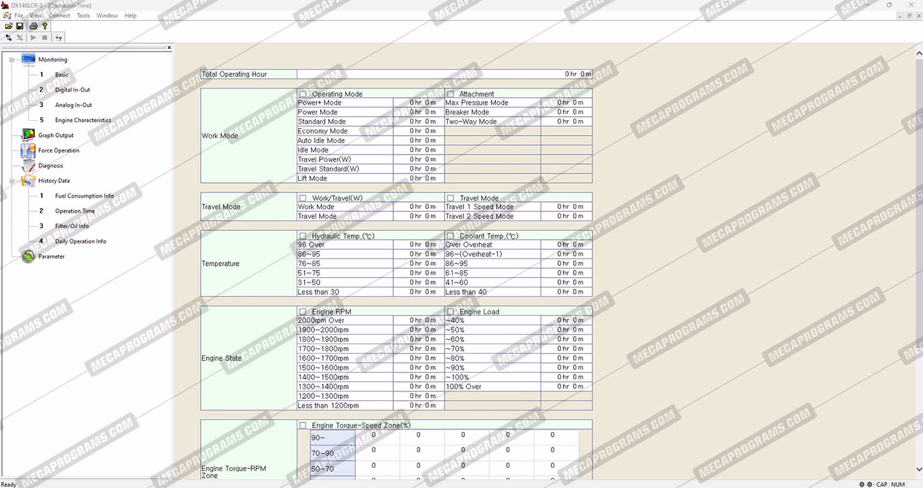Open Daily Operation Info in the tree
This screenshot has height=488, width=923.
(80, 242)
